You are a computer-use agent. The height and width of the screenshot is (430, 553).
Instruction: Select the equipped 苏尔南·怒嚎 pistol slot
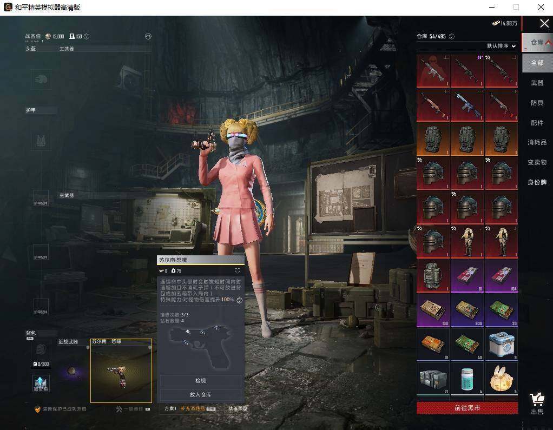[x=121, y=371]
